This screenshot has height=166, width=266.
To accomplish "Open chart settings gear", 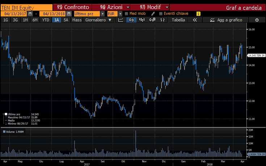I will [x=257, y=20].
